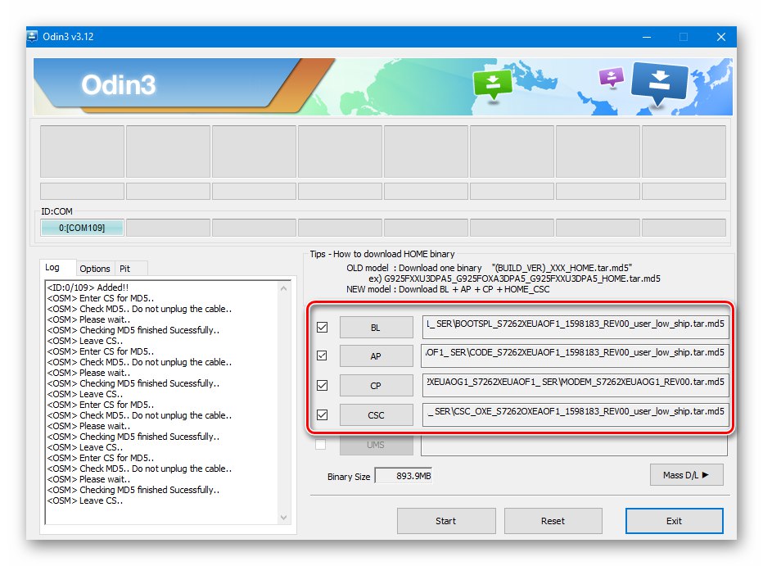763x566 pixels.
Task: Click the BL file path field
Action: coord(576,326)
